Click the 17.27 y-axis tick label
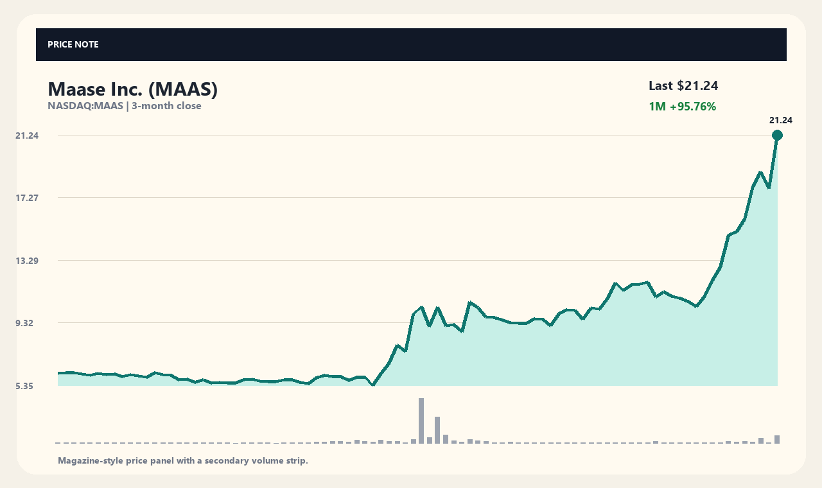Screen dimensions: 822x488 coord(28,198)
